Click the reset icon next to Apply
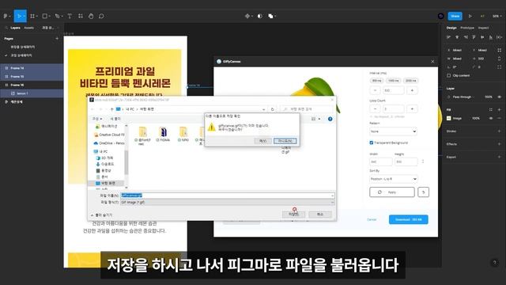This screenshot has width=506, height=285. (424, 192)
